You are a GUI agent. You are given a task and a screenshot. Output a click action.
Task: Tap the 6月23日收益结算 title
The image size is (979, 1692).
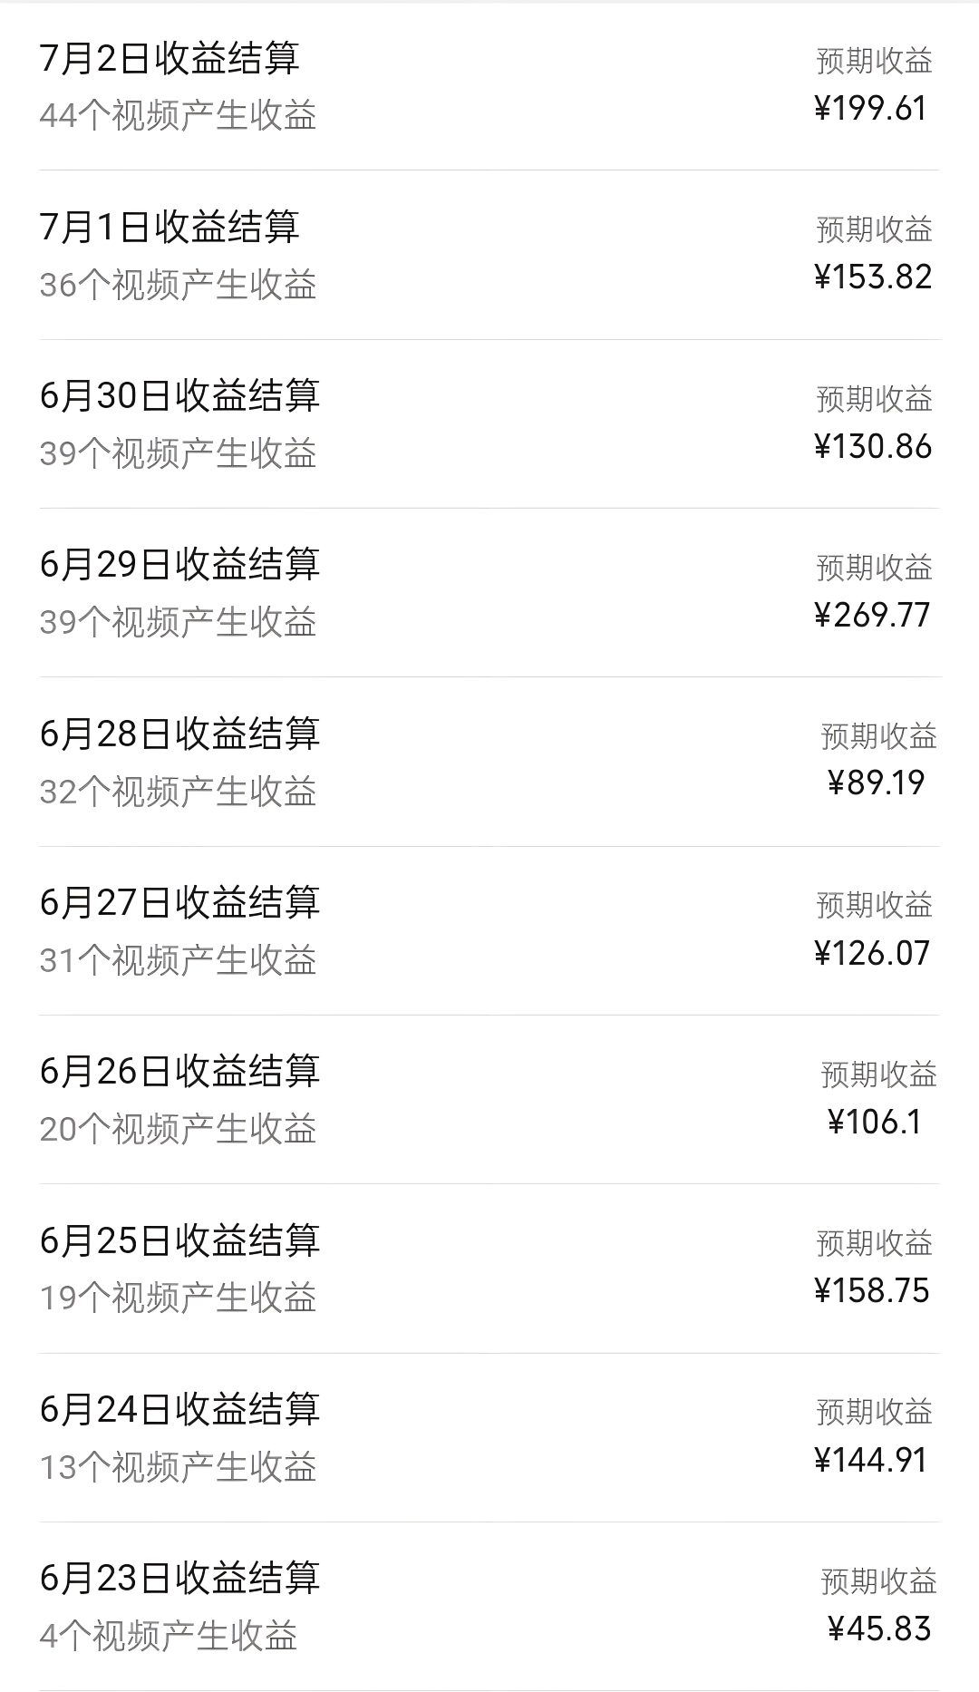click(179, 1579)
